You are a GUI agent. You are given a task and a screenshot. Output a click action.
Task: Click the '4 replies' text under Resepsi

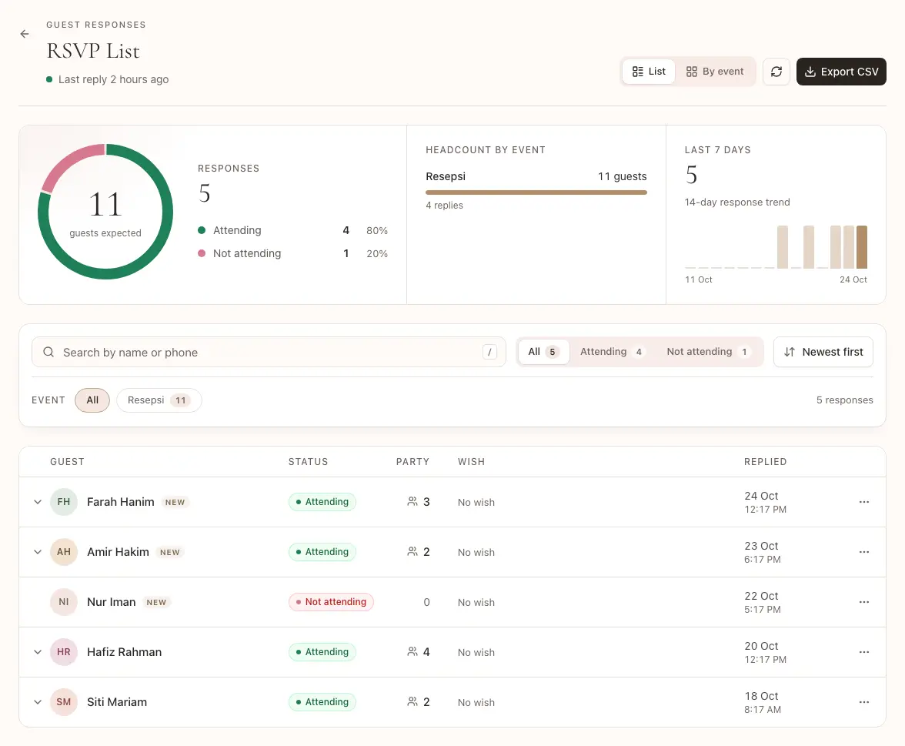[445, 206]
